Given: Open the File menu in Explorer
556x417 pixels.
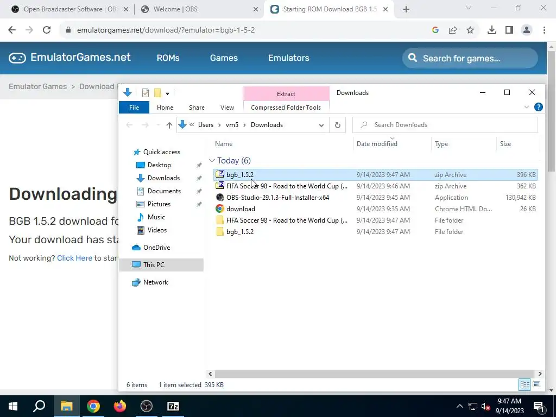Looking at the screenshot, I should coord(134,108).
